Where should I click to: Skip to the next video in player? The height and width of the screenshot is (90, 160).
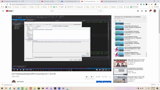pos(20,70)
